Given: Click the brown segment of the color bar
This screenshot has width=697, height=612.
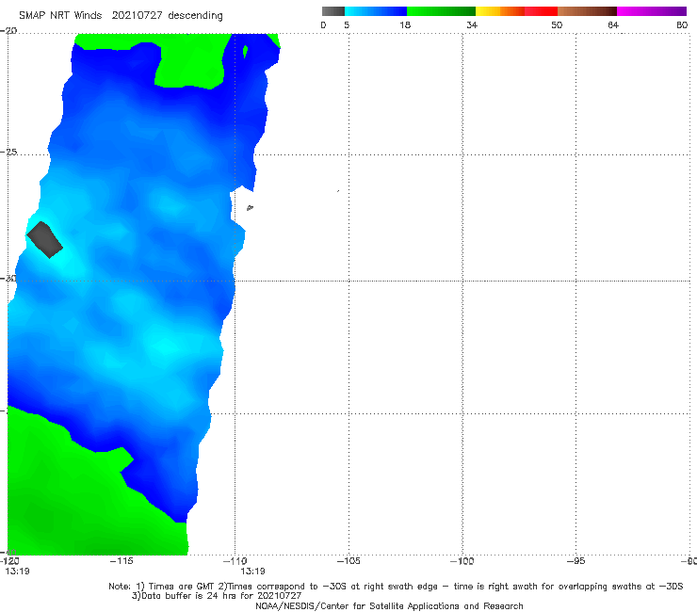Looking at the screenshot, I should pyautogui.click(x=587, y=11).
